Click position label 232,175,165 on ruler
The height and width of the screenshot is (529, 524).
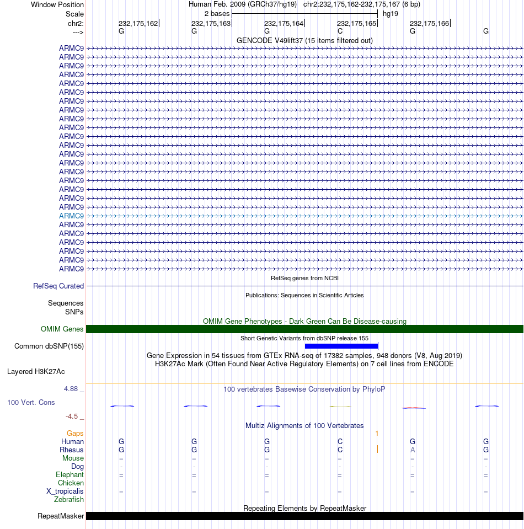(x=357, y=23)
